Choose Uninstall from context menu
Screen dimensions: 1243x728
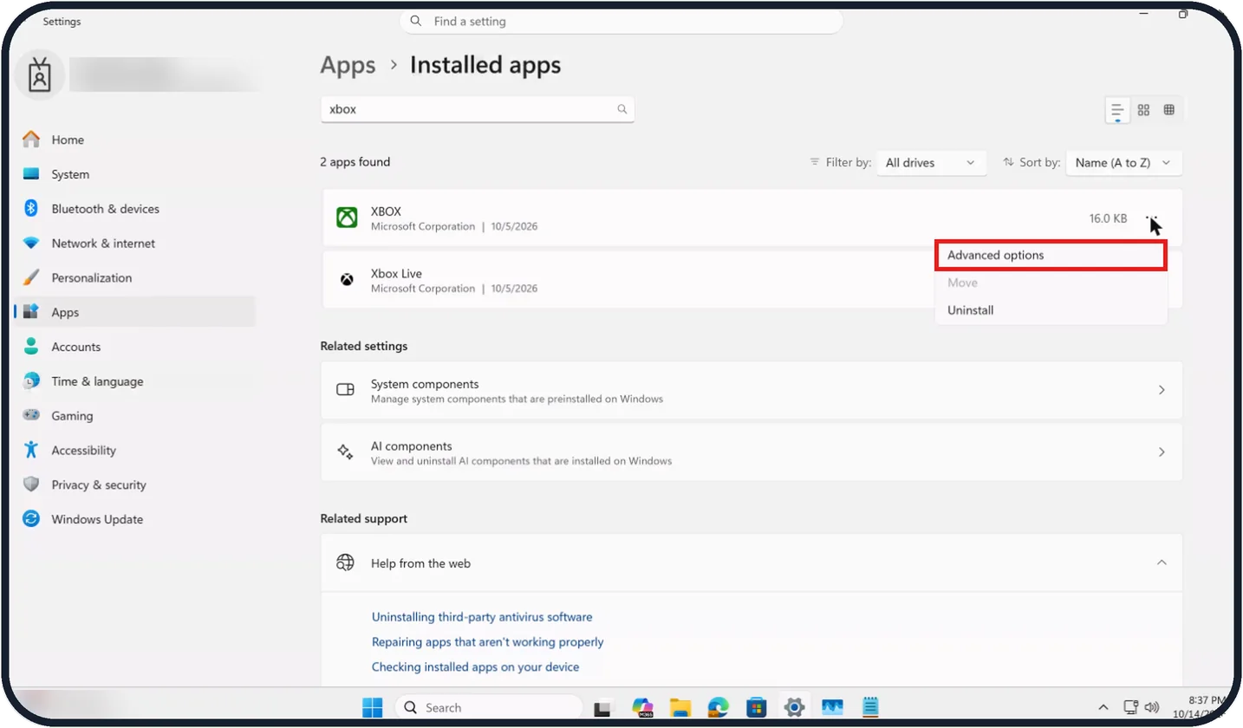(x=1051, y=310)
